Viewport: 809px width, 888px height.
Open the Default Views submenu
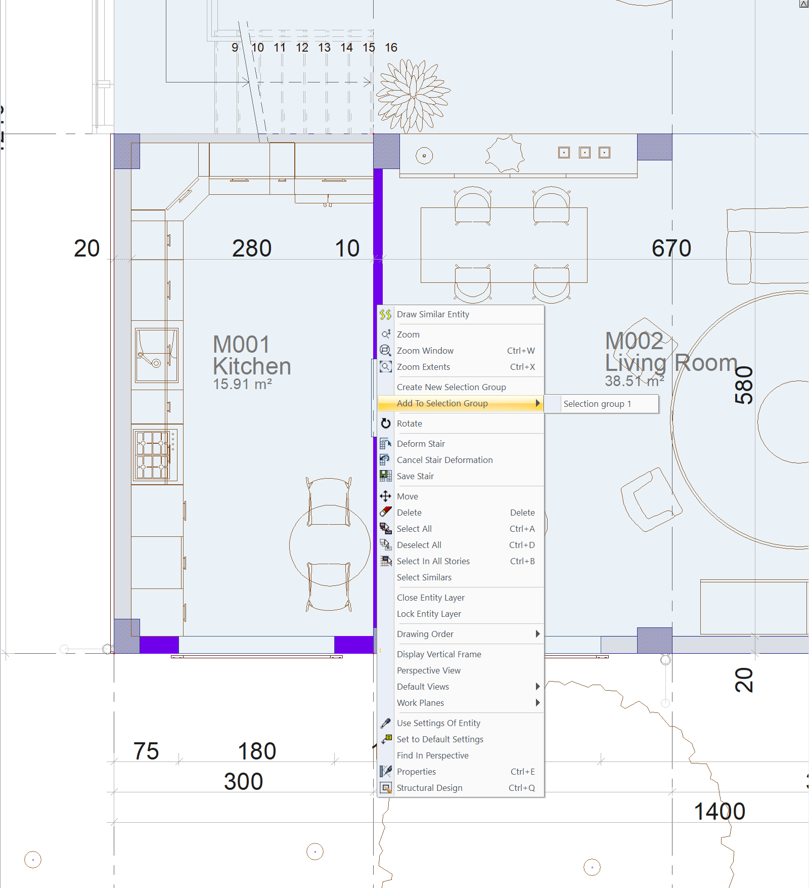point(461,687)
